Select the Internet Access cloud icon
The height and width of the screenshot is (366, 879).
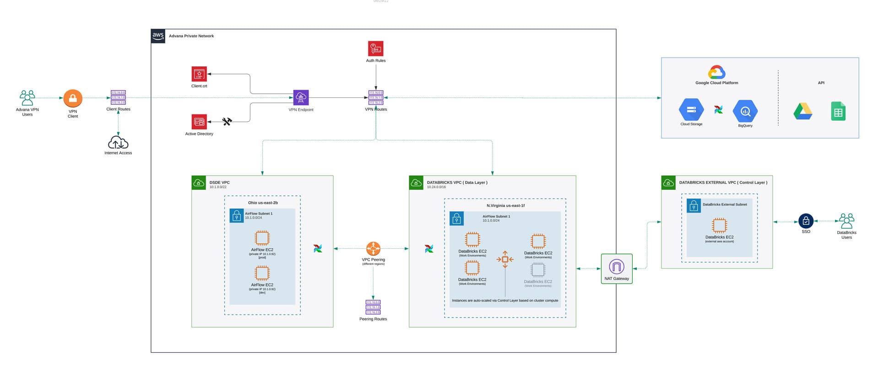click(118, 142)
